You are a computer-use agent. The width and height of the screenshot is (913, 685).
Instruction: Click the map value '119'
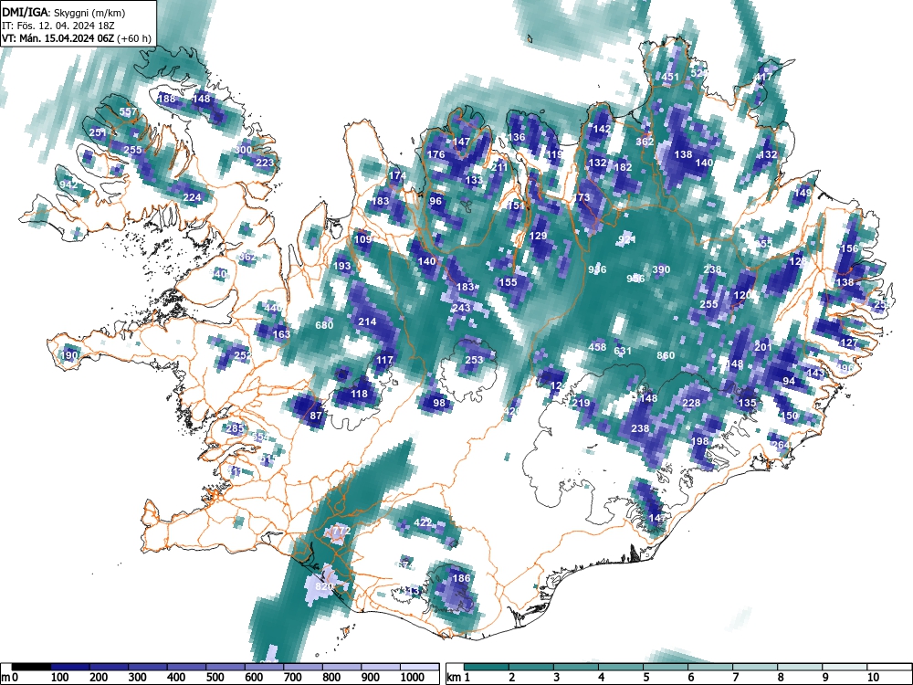pyautogui.click(x=554, y=154)
